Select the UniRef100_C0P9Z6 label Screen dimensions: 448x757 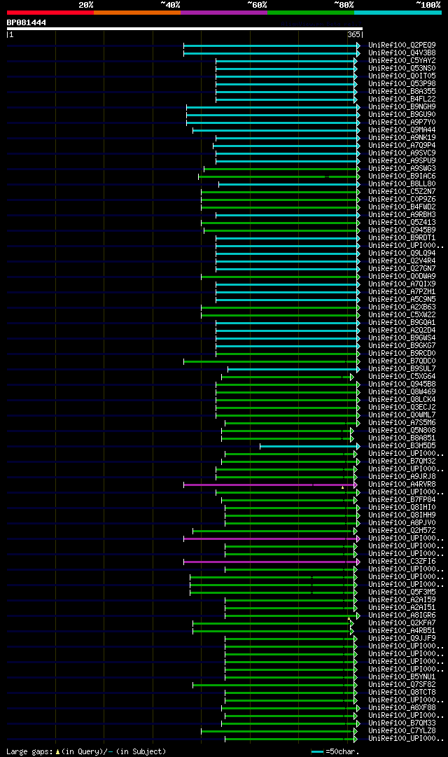tap(402, 200)
